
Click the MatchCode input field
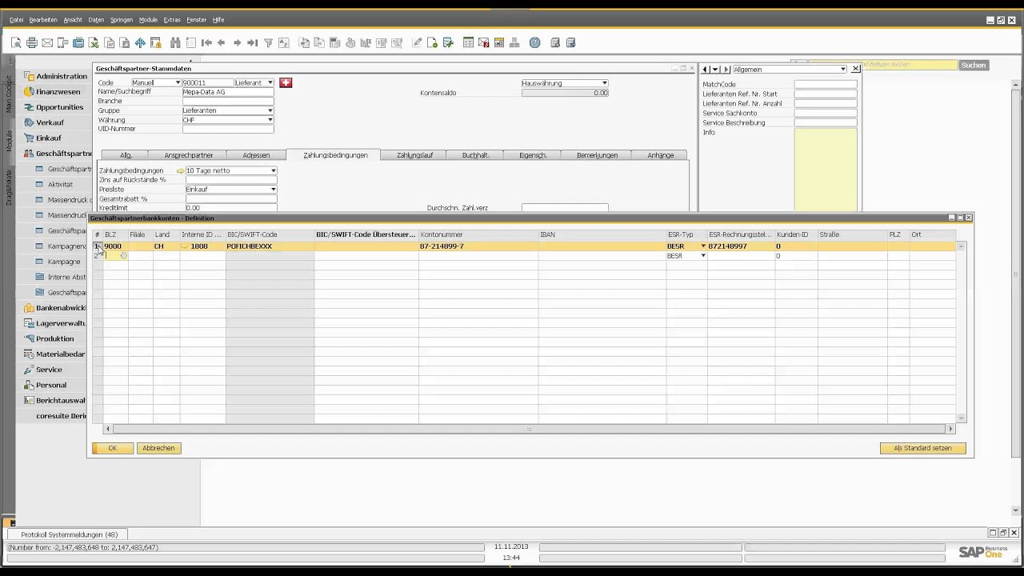[x=825, y=84]
